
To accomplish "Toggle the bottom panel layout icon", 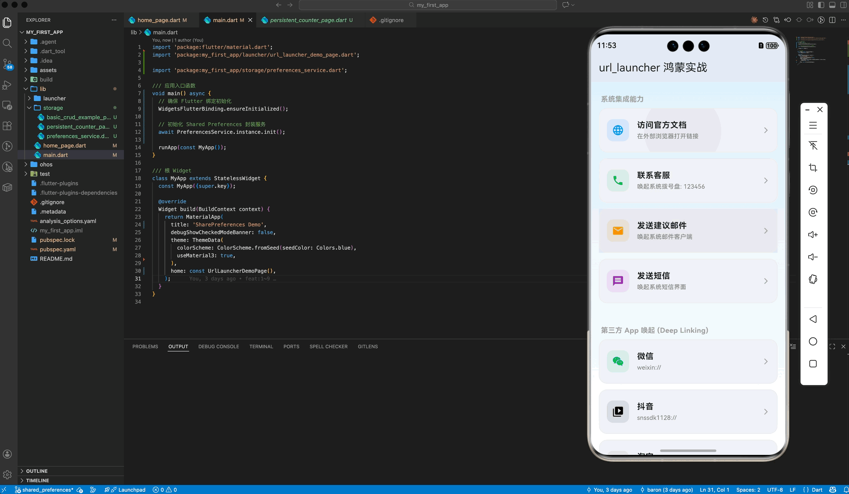I will [832, 5].
